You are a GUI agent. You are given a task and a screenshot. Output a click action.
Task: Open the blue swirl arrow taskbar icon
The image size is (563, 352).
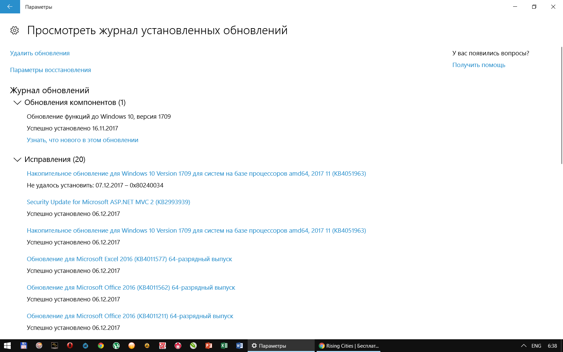tap(85, 346)
